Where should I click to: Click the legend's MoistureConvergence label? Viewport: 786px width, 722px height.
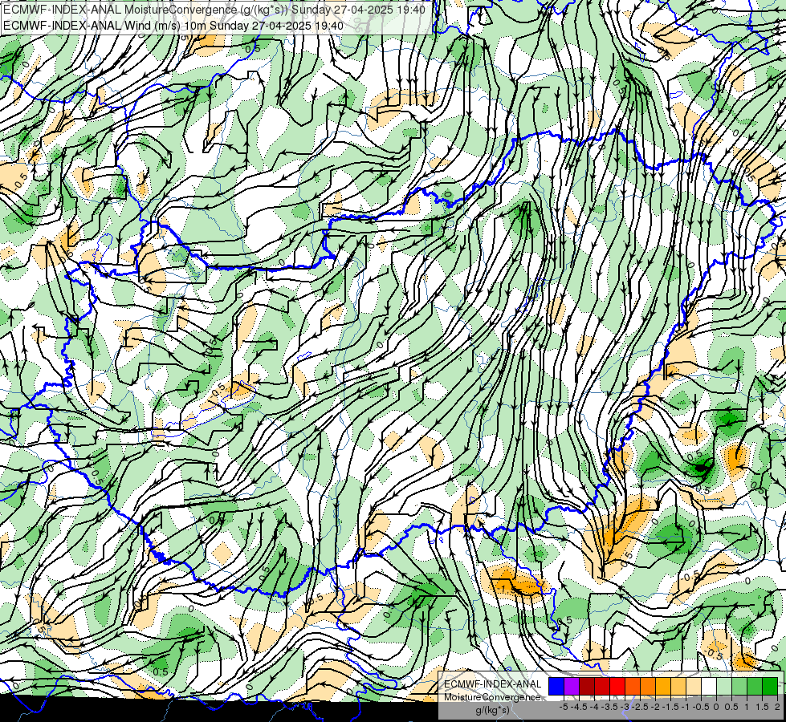click(492, 697)
